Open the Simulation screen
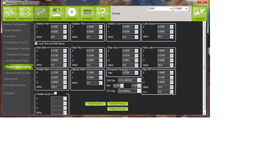The height and width of the screenshot is (146, 260). (56, 14)
